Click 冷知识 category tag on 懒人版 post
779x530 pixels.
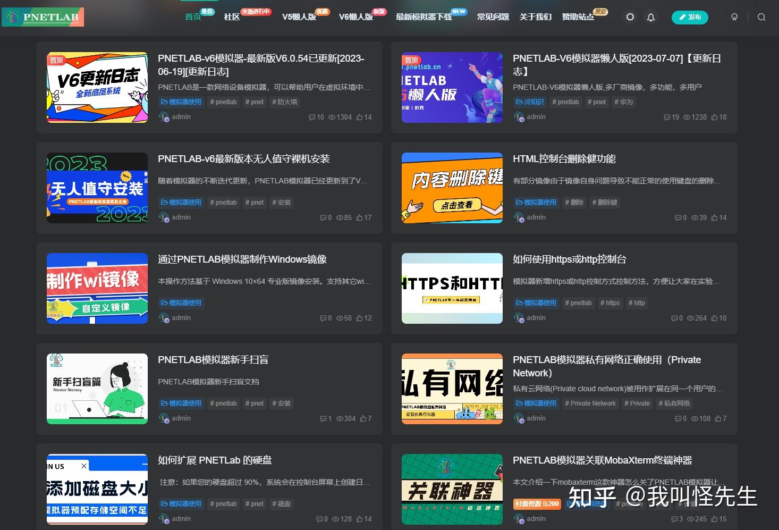point(530,102)
